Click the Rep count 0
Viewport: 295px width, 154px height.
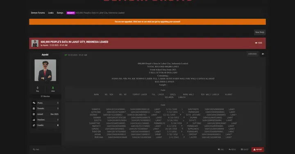tap(37, 88)
